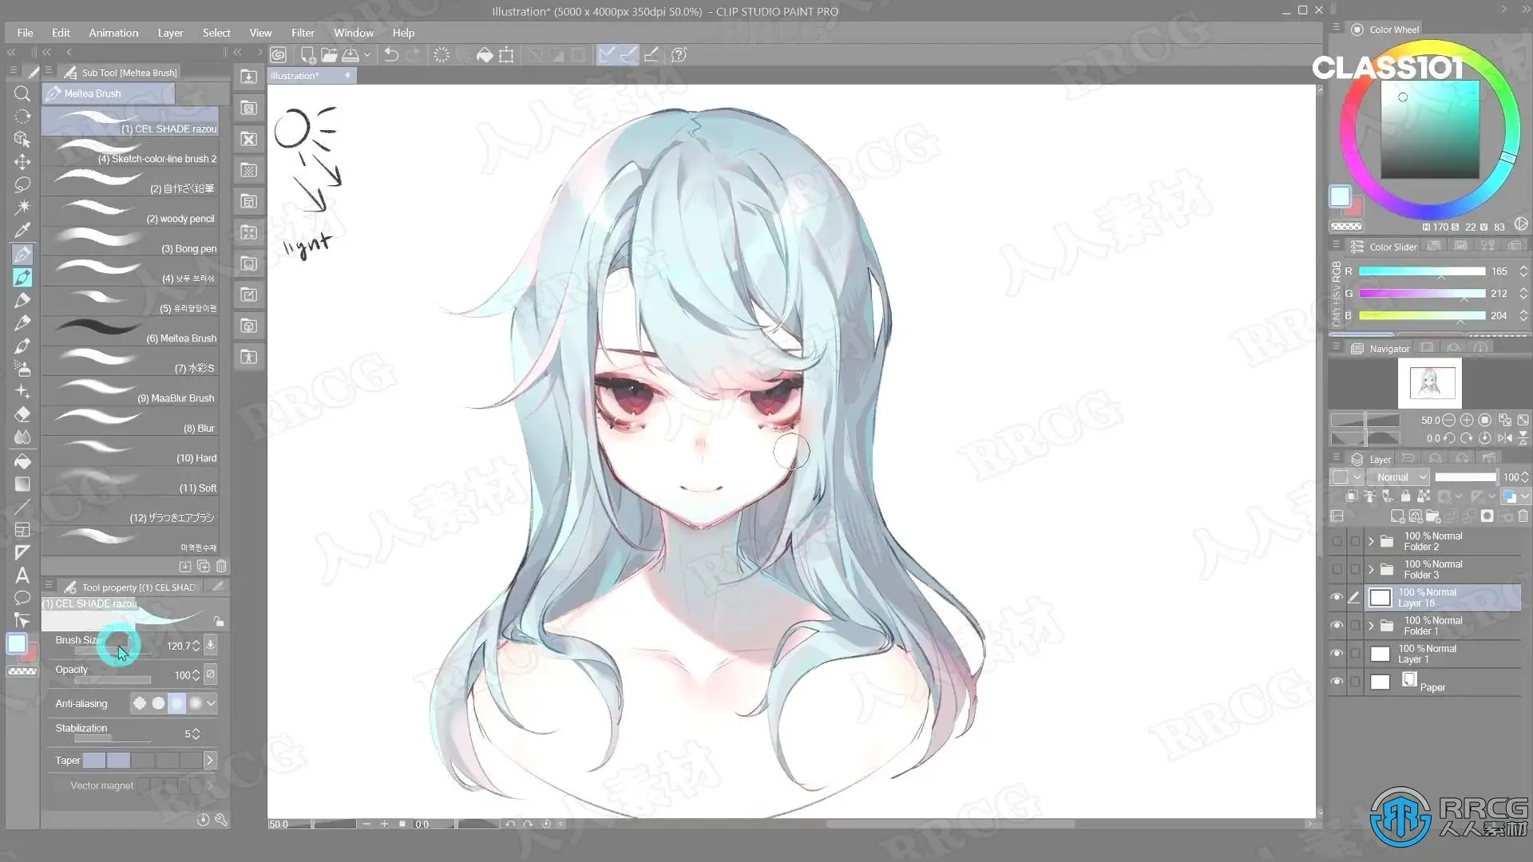The height and width of the screenshot is (862, 1533).
Task: Click the support question mark icon
Action: click(679, 55)
